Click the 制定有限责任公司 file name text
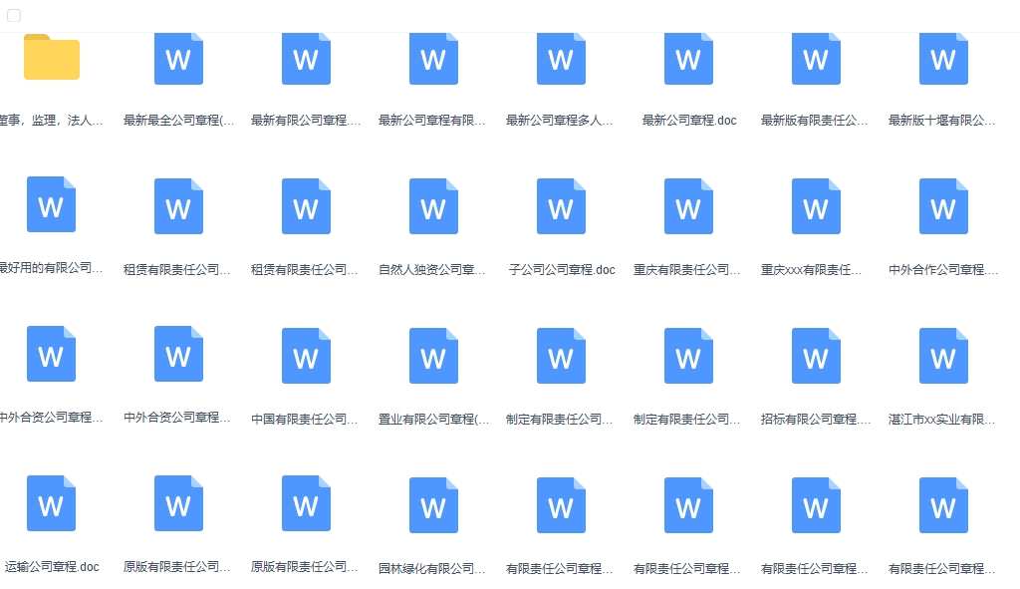This screenshot has width=1020, height=589. [561, 419]
